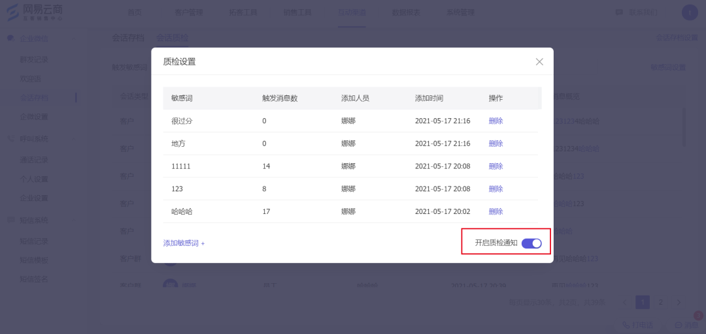
Task: Delete the sensitive word 123
Action: click(496, 189)
